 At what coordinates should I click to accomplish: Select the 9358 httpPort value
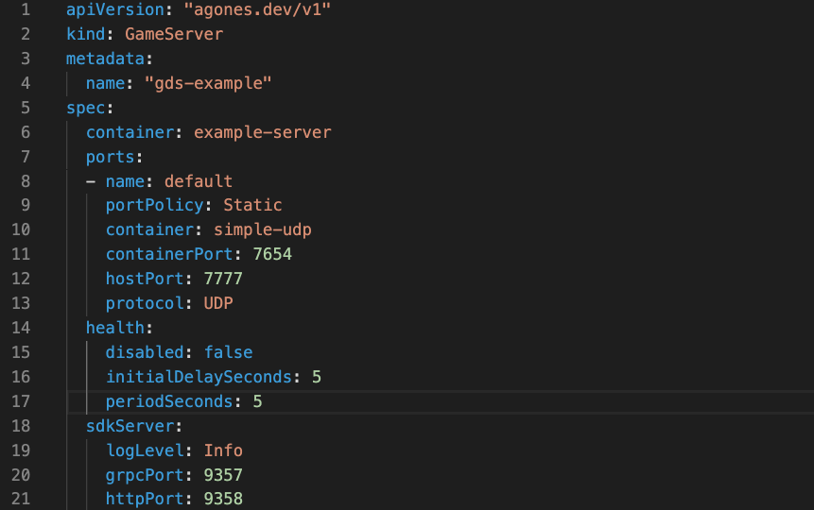tap(223, 499)
